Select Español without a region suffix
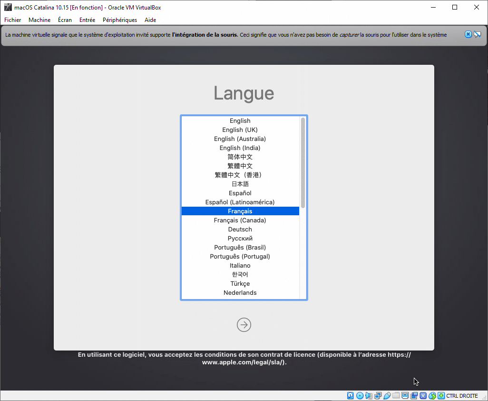Screen dimensions: 488x401 [x=240, y=193]
